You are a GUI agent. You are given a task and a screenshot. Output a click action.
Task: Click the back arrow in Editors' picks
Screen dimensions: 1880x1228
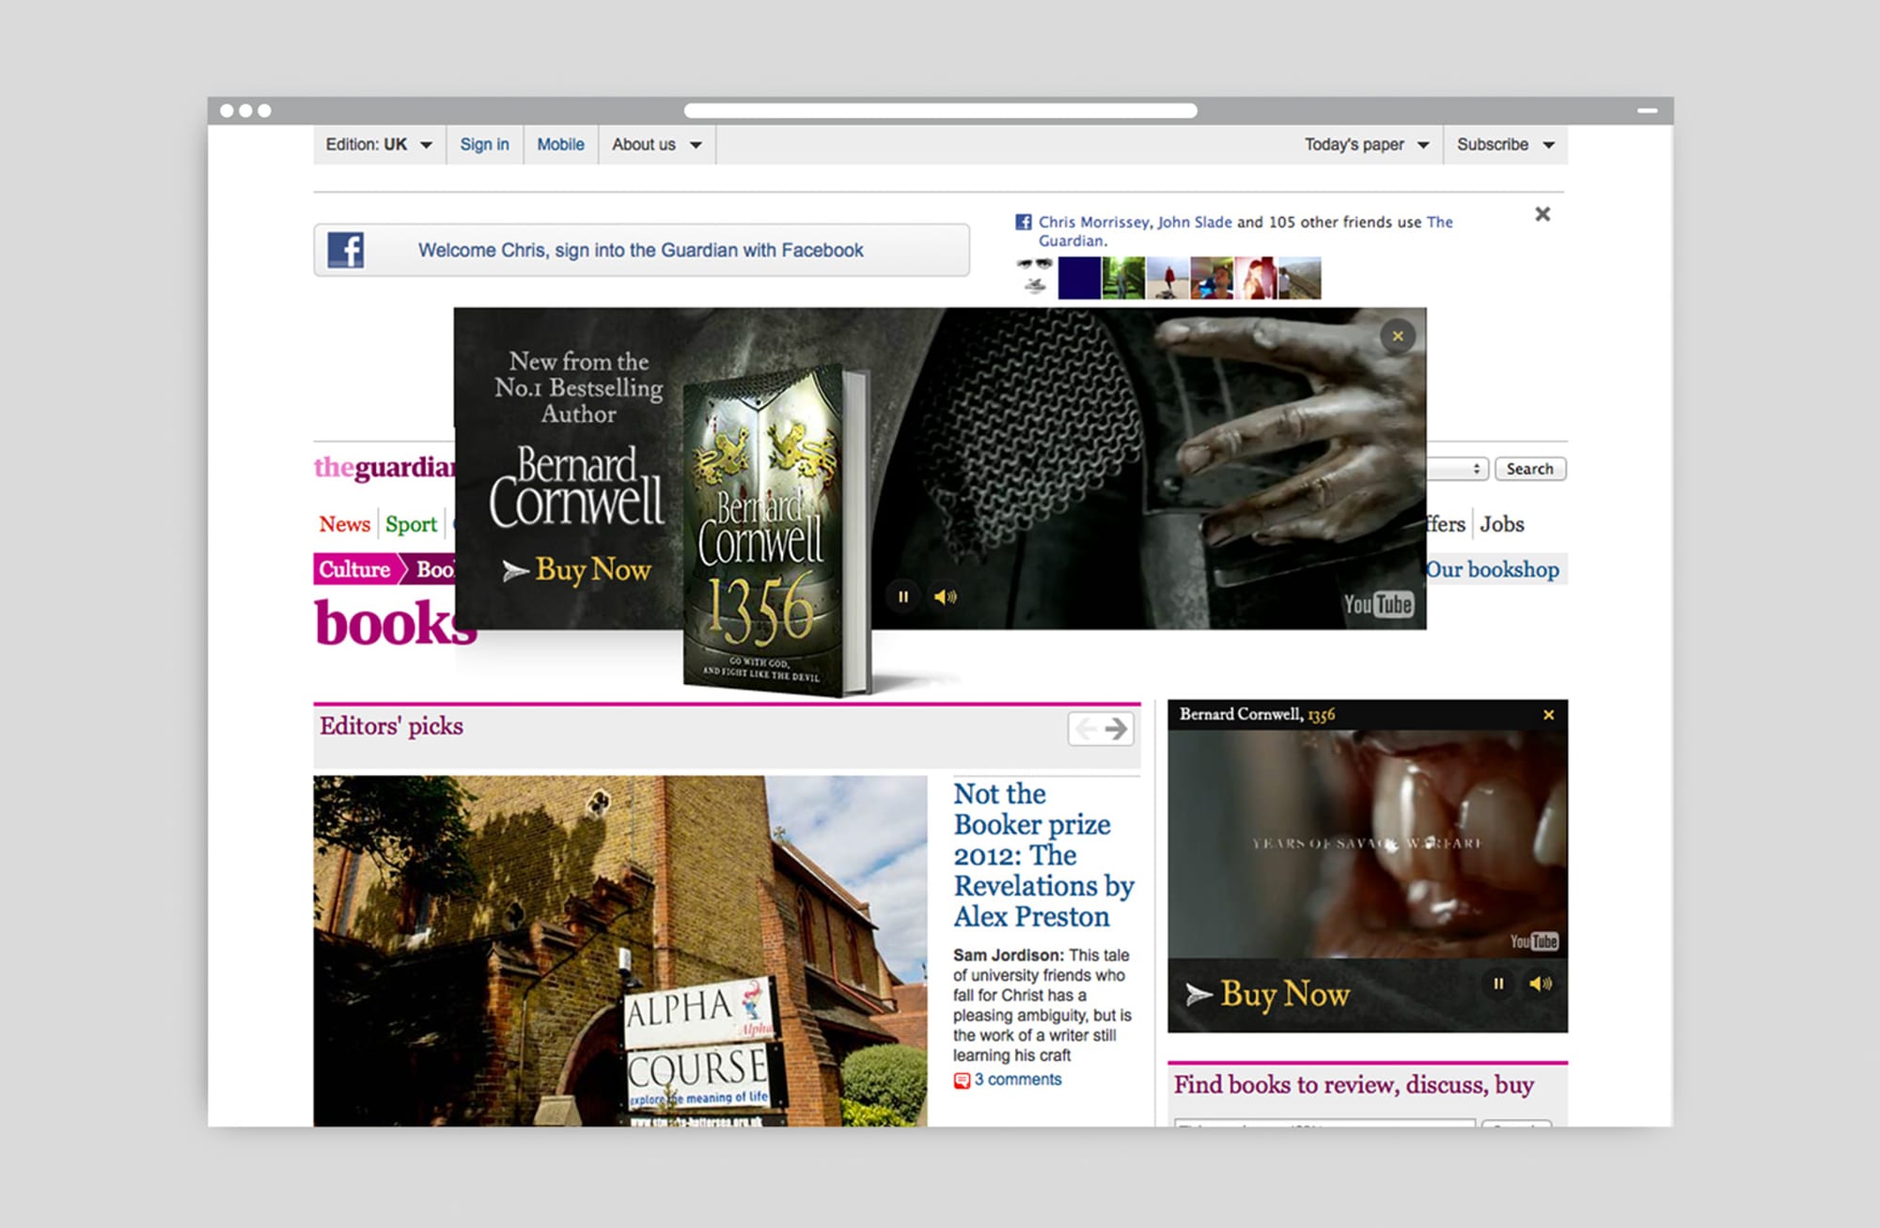click(1087, 728)
